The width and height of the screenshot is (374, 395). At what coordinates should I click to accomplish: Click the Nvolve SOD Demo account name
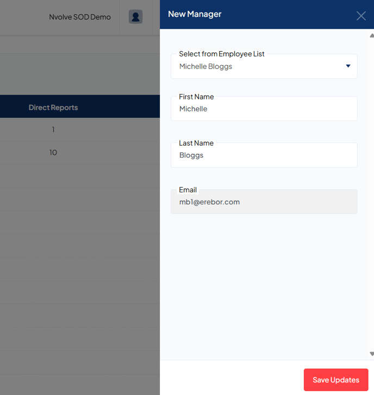tap(80, 17)
